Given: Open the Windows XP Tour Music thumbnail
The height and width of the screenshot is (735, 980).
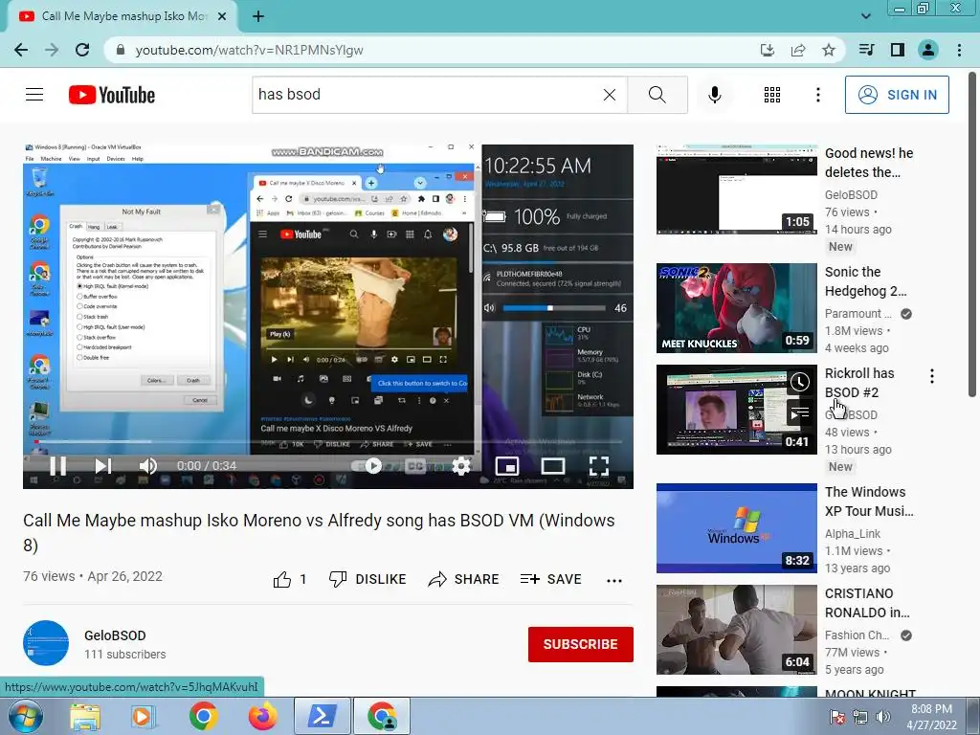Looking at the screenshot, I should click(736, 527).
